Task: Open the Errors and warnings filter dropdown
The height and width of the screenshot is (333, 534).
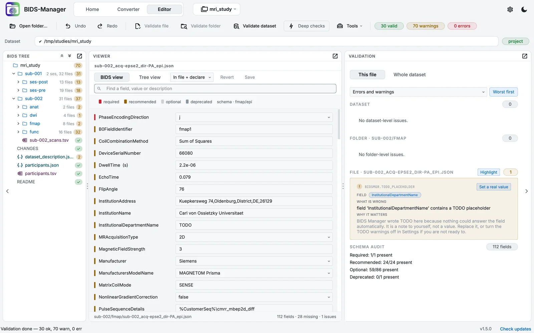Action: [418, 92]
